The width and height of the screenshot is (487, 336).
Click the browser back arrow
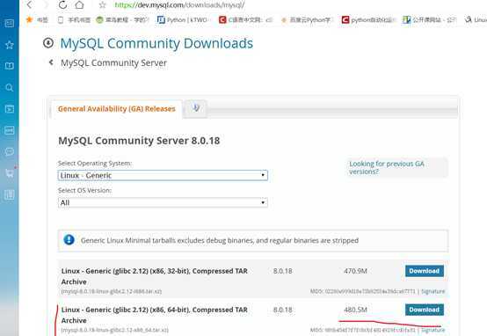[x=30, y=4]
